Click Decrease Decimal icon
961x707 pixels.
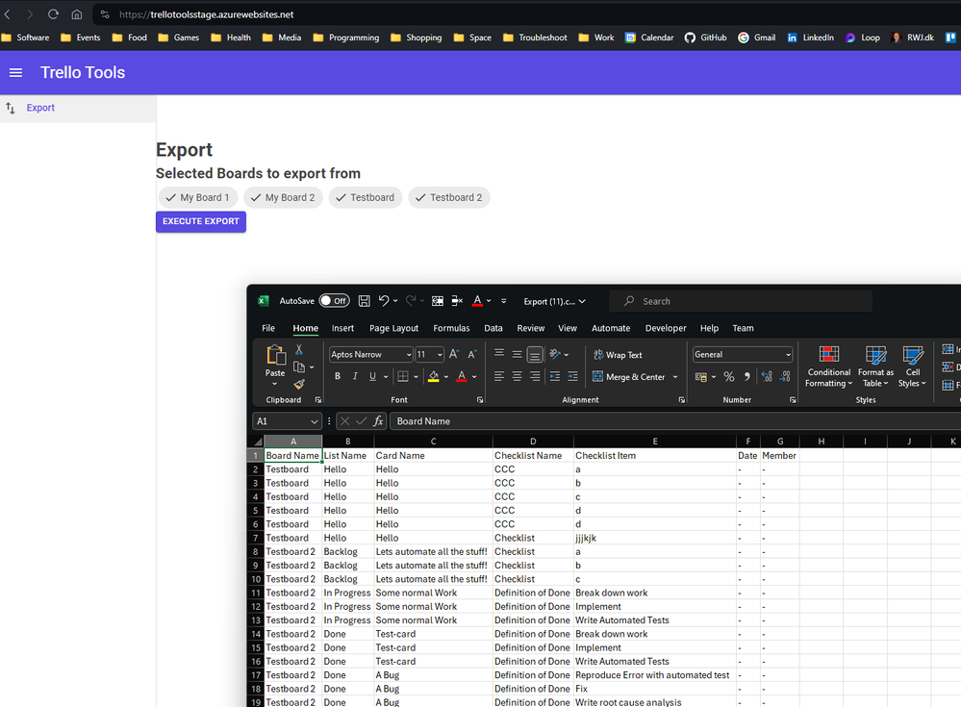tap(785, 377)
